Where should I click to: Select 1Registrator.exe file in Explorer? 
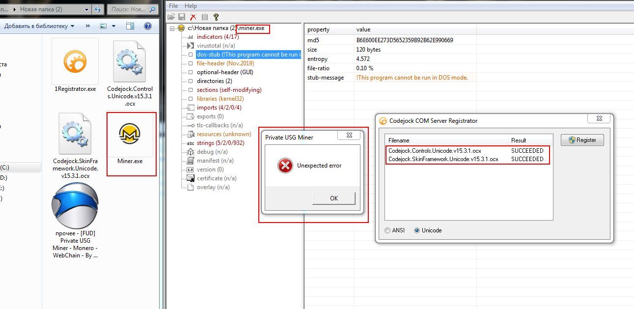coord(75,66)
